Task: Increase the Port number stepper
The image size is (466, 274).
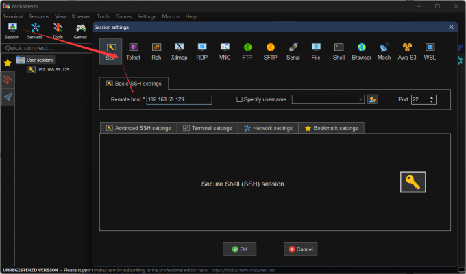Action: click(x=432, y=97)
